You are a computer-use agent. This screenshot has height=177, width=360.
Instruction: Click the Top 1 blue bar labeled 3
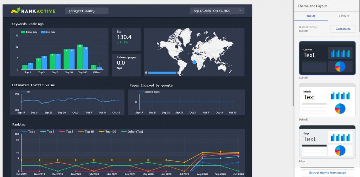point(31,66)
